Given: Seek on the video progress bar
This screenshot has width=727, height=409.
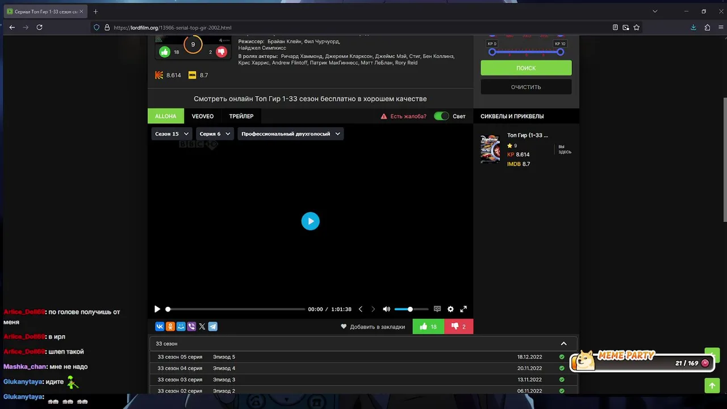Looking at the screenshot, I should [236, 310].
